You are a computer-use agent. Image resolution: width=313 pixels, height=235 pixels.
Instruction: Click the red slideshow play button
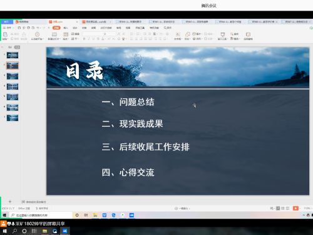pos(295,208)
